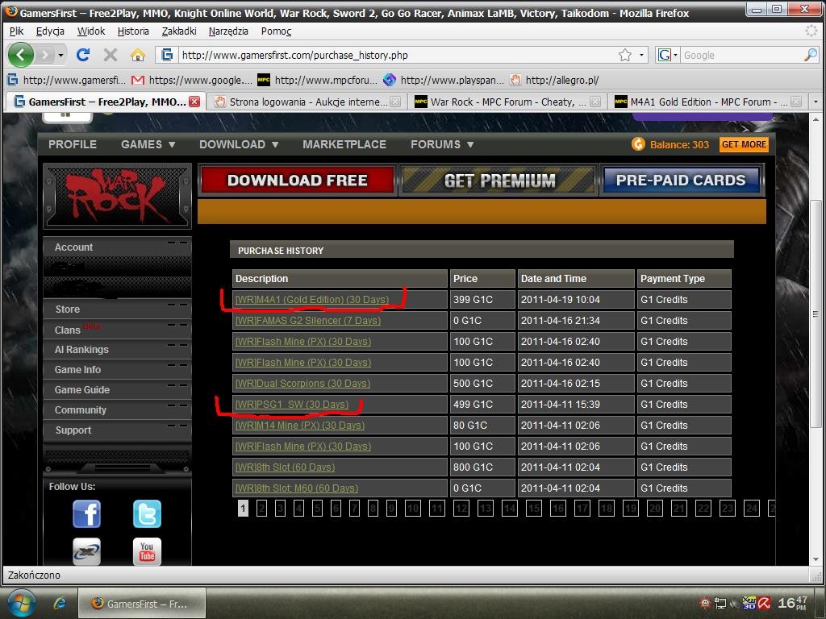826x619 pixels.
Task: Open the back/forward history dropdown
Action: pyautogui.click(x=61, y=55)
